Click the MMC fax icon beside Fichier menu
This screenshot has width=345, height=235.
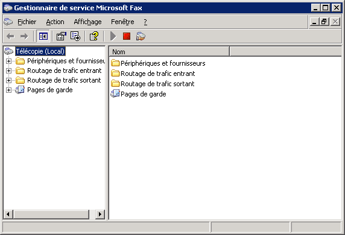point(8,22)
